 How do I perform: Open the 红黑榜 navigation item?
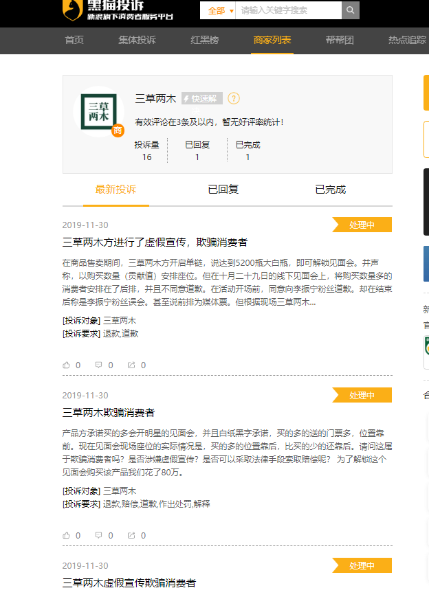[x=204, y=40]
